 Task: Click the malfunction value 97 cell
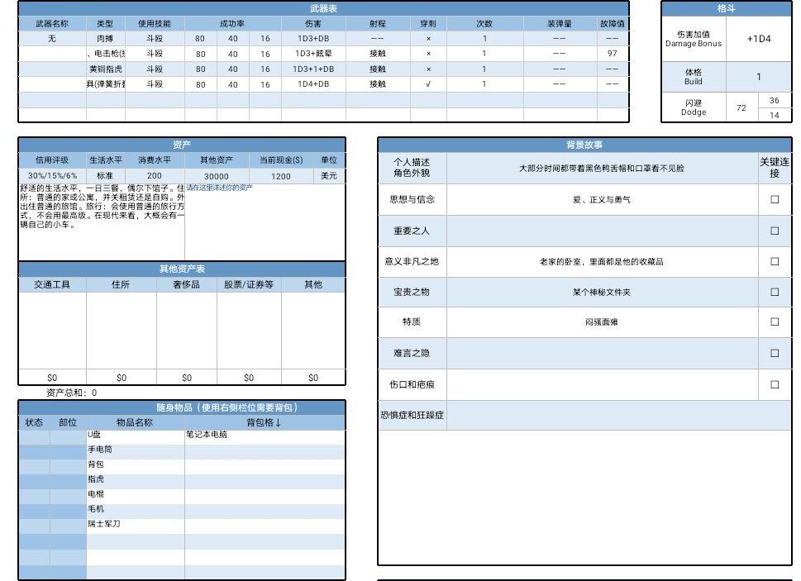coord(612,54)
